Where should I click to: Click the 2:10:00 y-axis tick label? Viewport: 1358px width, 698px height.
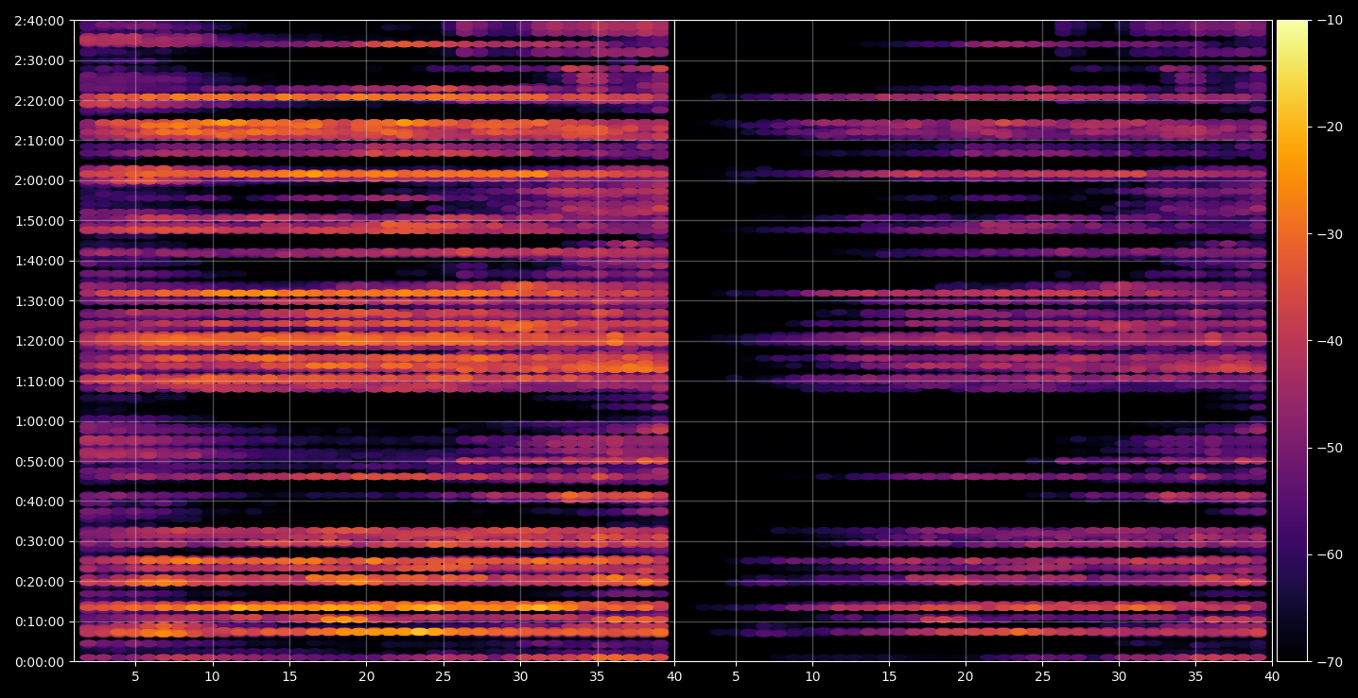point(40,141)
